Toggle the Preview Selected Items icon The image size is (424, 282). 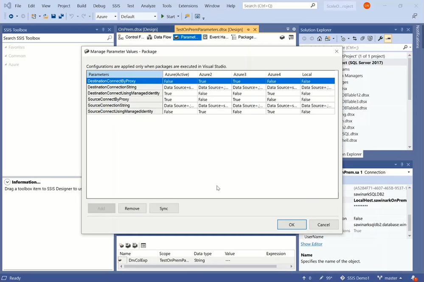[x=388, y=39]
